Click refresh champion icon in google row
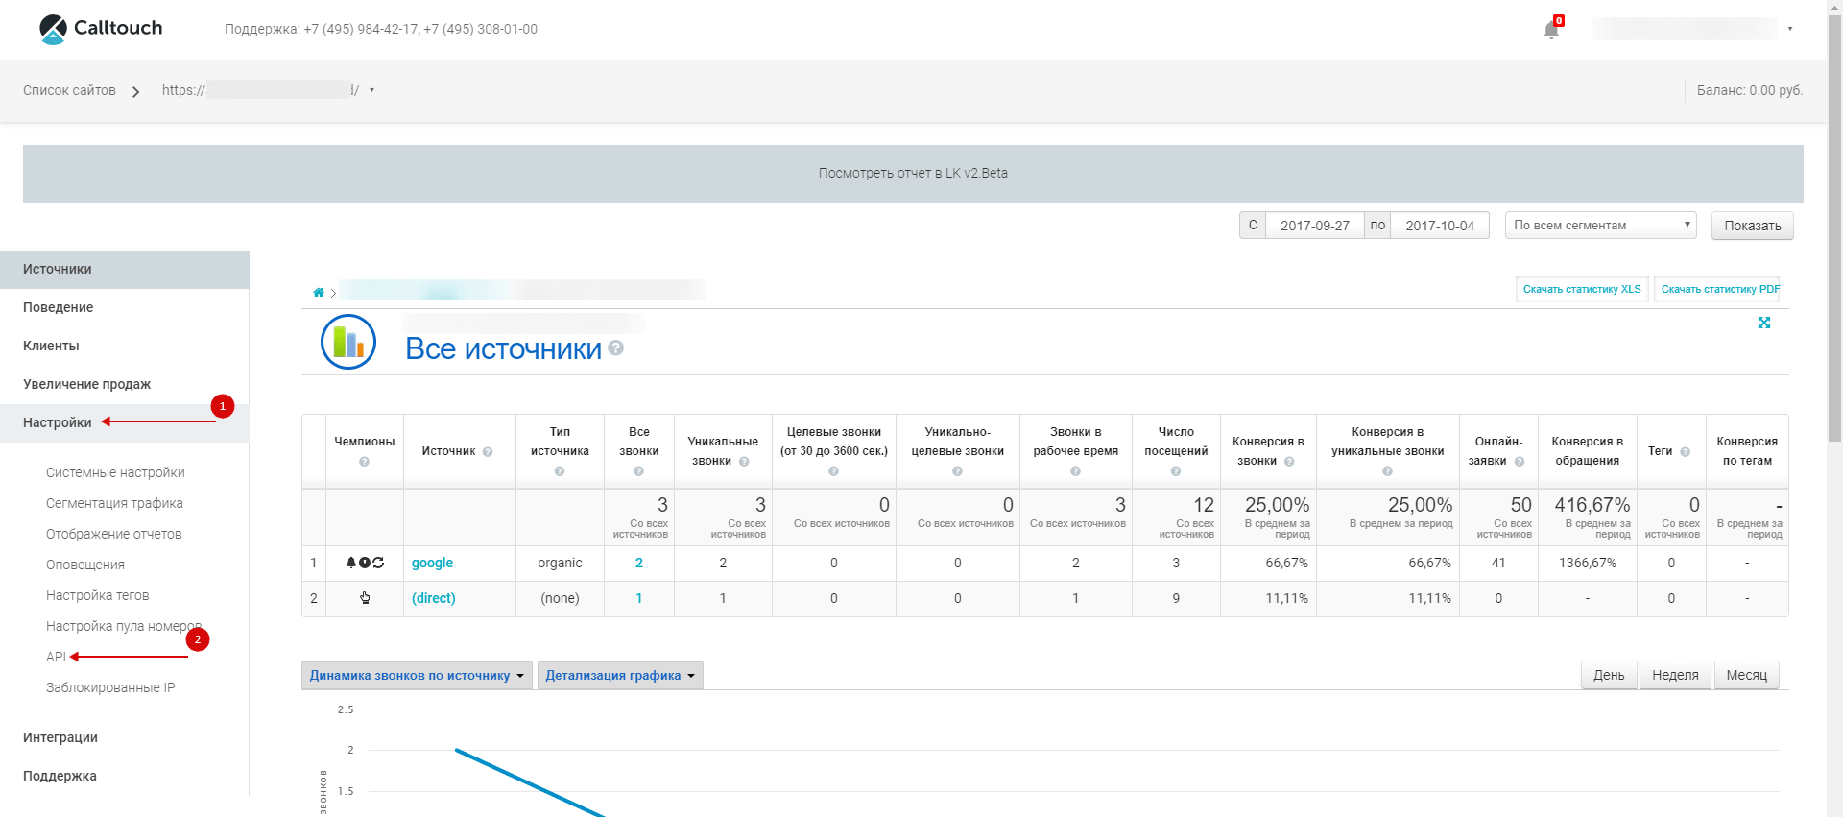 [378, 563]
